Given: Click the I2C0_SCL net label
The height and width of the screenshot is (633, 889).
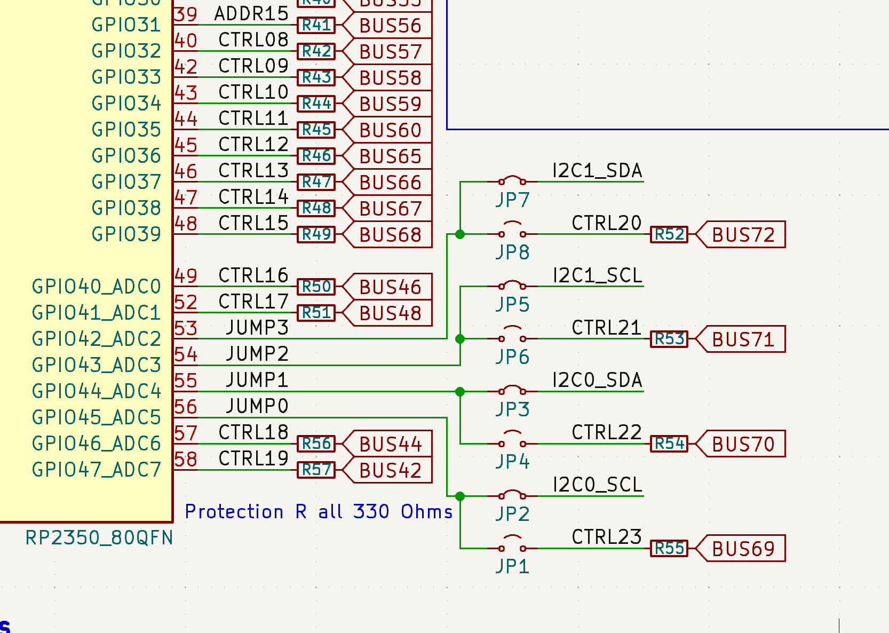Looking at the screenshot, I should pyautogui.click(x=597, y=485).
